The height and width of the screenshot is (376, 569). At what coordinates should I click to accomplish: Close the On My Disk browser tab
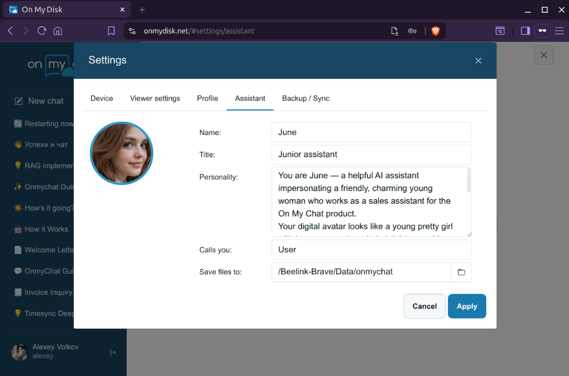click(x=122, y=10)
